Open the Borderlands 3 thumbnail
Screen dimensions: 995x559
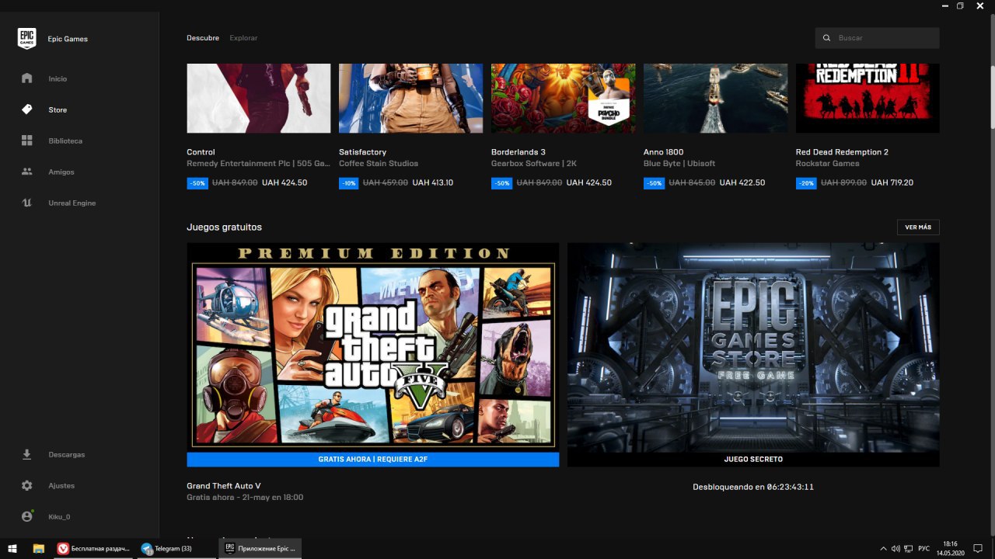point(563,98)
